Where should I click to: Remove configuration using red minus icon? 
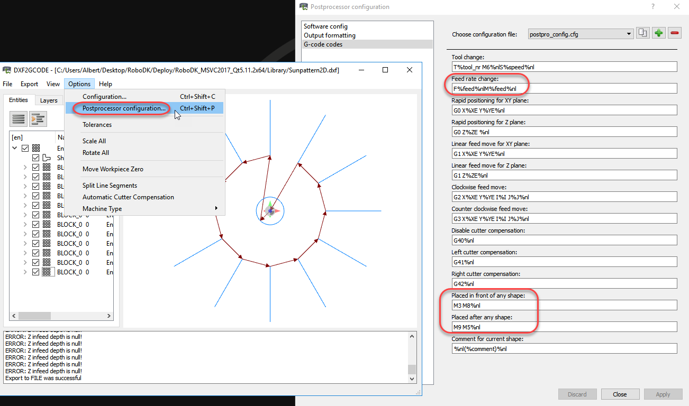pyautogui.click(x=675, y=33)
